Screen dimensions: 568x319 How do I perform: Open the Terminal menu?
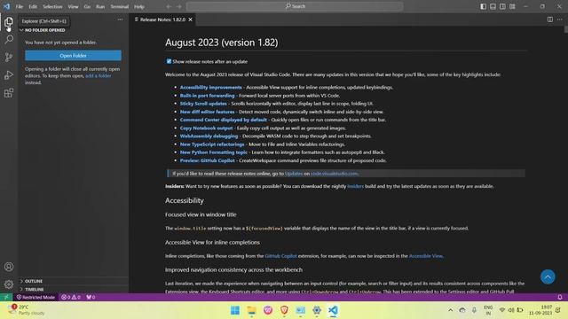tap(120, 6)
